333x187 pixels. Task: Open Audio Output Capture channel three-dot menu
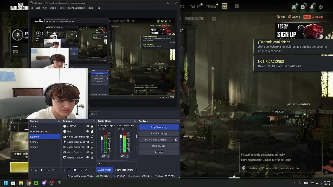[x=127, y=156]
